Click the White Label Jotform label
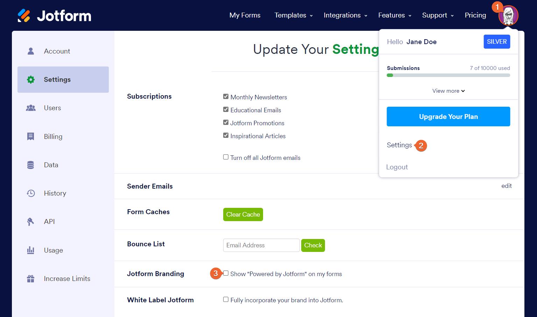 [x=160, y=300]
